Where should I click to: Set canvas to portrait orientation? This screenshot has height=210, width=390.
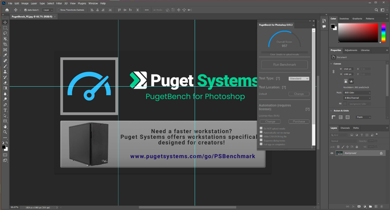click(x=346, y=81)
